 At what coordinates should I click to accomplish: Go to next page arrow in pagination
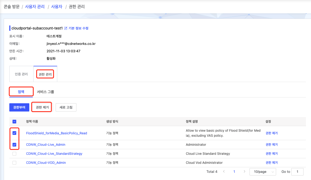pyautogui.click(x=244, y=172)
